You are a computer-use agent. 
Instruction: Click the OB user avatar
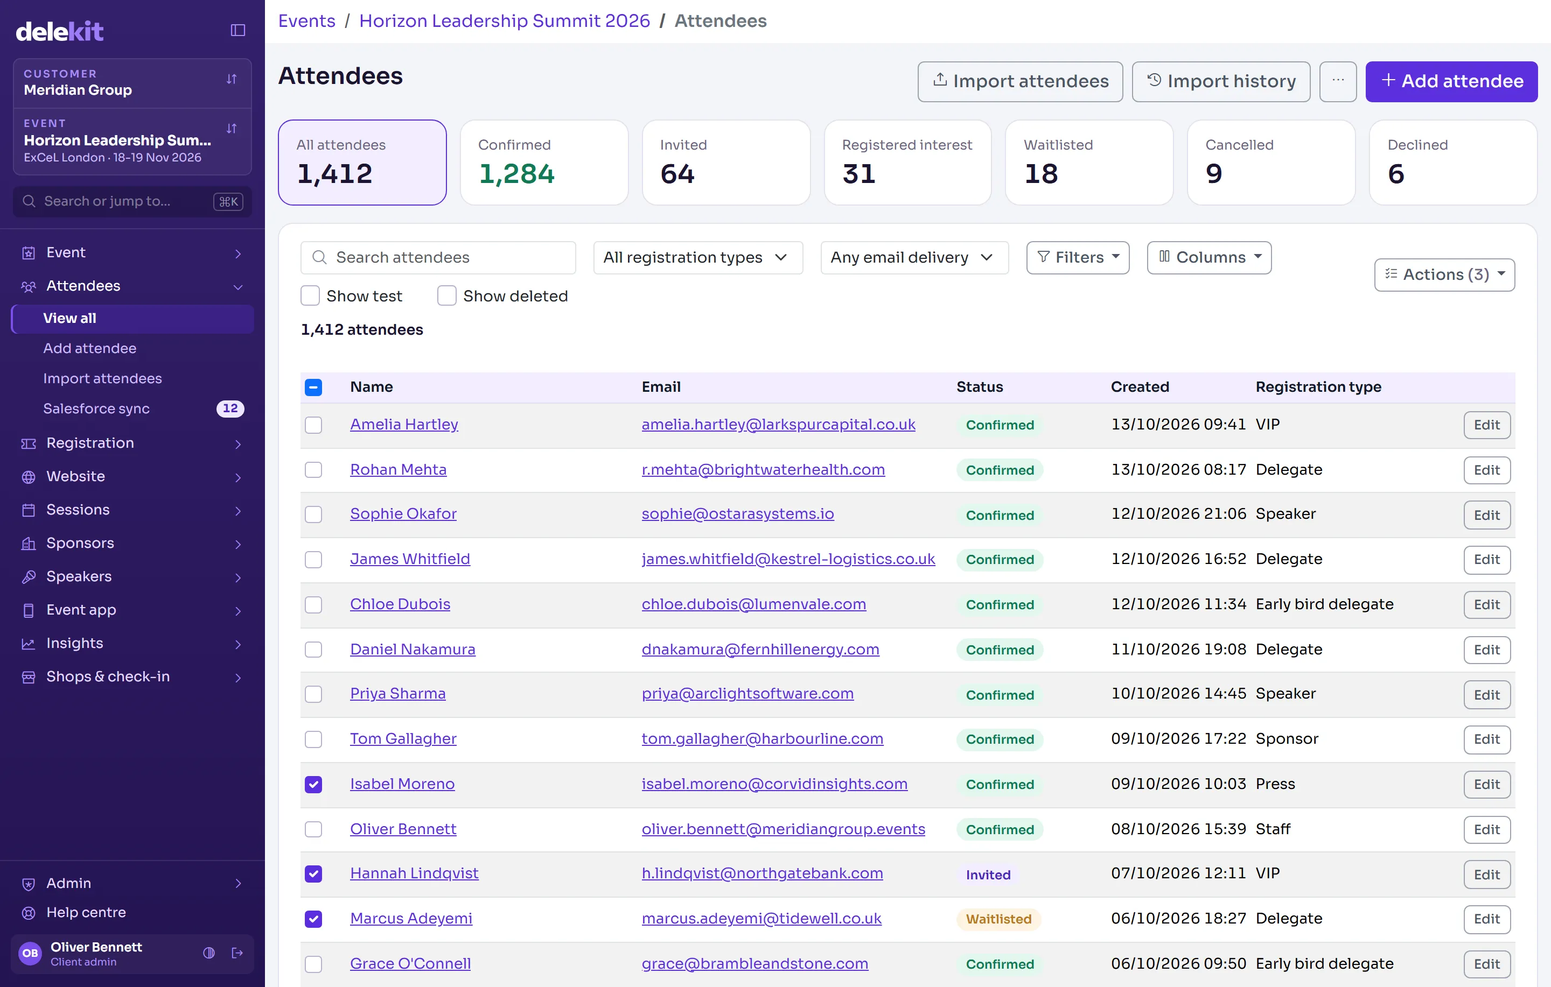(x=30, y=954)
